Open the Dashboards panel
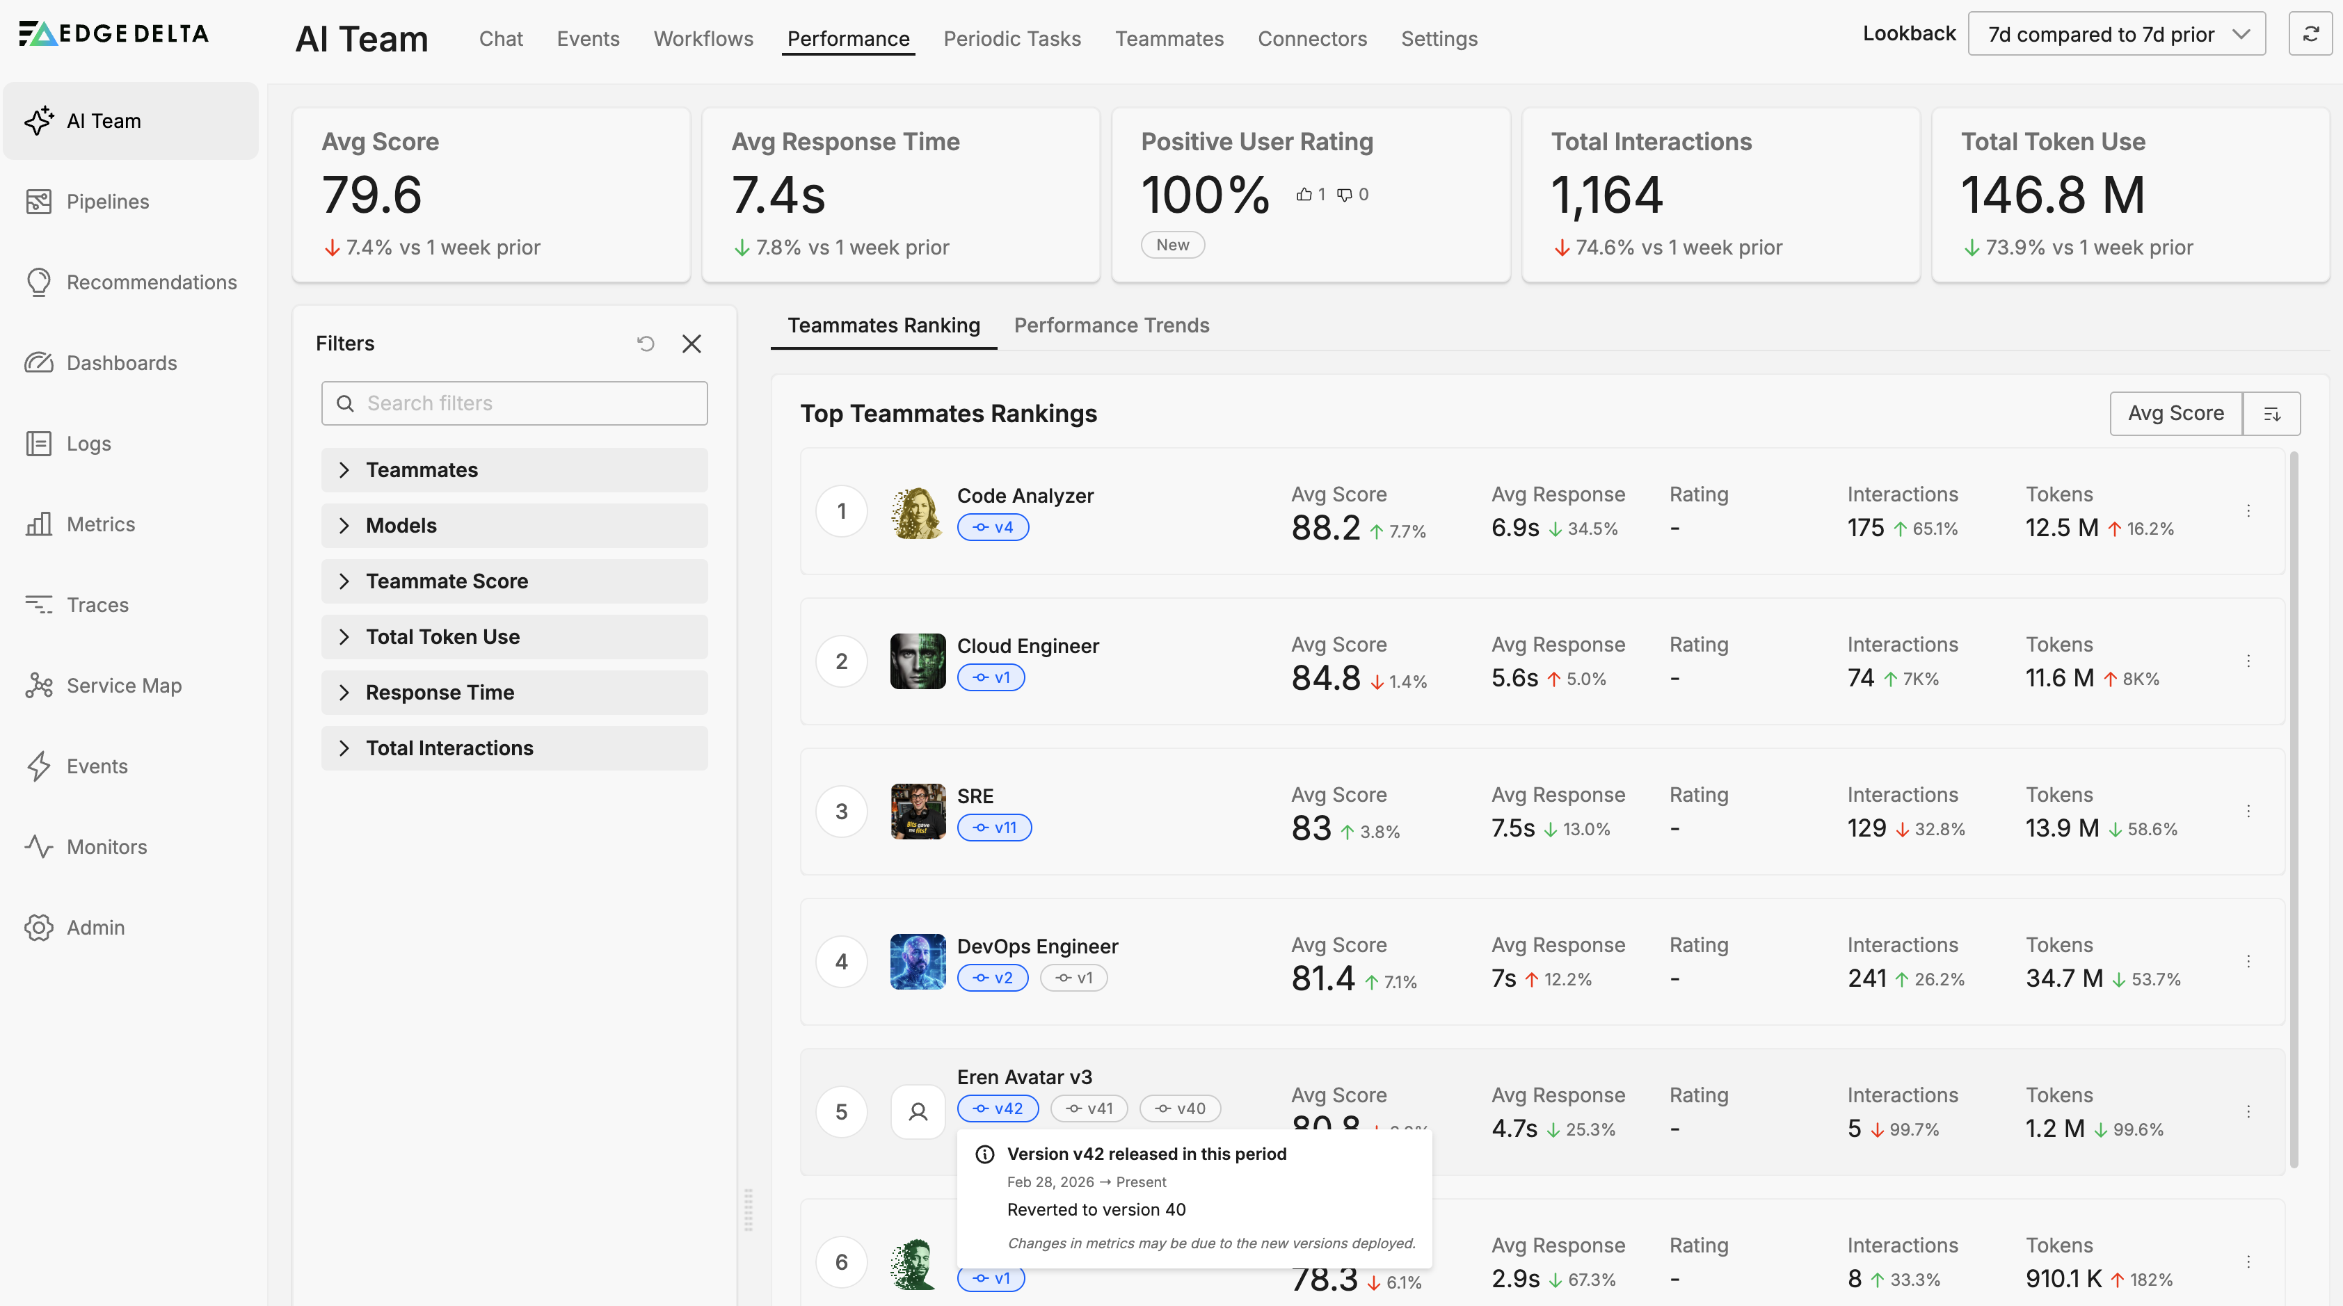Image resolution: width=2343 pixels, height=1306 pixels. pyautogui.click(x=121, y=362)
